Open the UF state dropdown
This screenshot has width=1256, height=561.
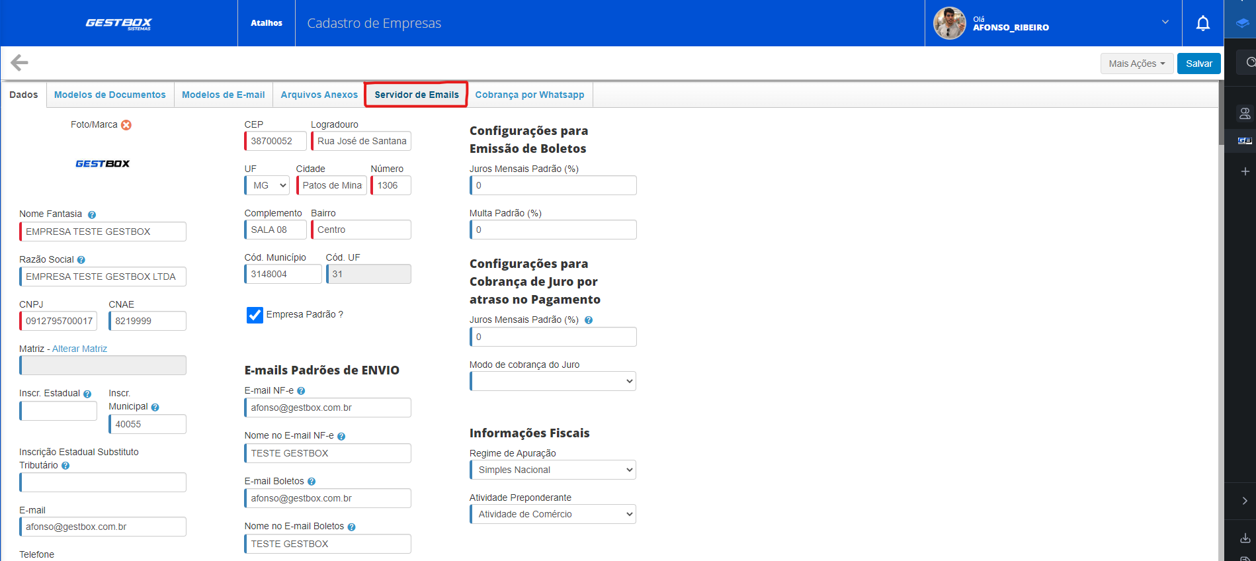(x=267, y=186)
